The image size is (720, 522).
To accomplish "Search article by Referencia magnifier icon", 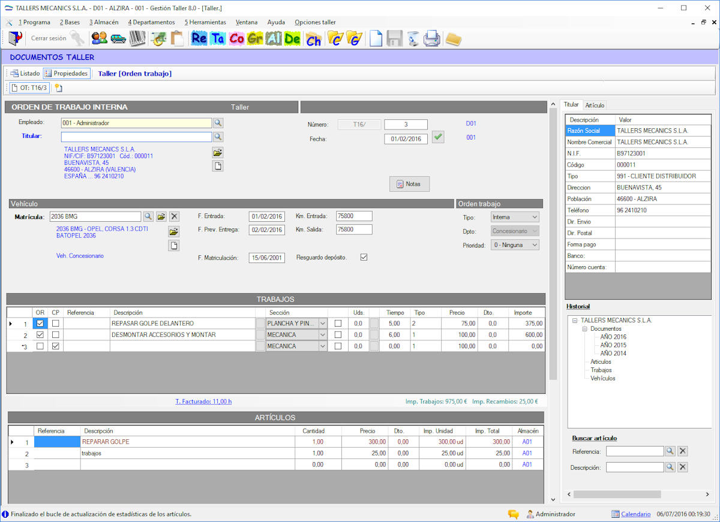I will pyautogui.click(x=670, y=451).
